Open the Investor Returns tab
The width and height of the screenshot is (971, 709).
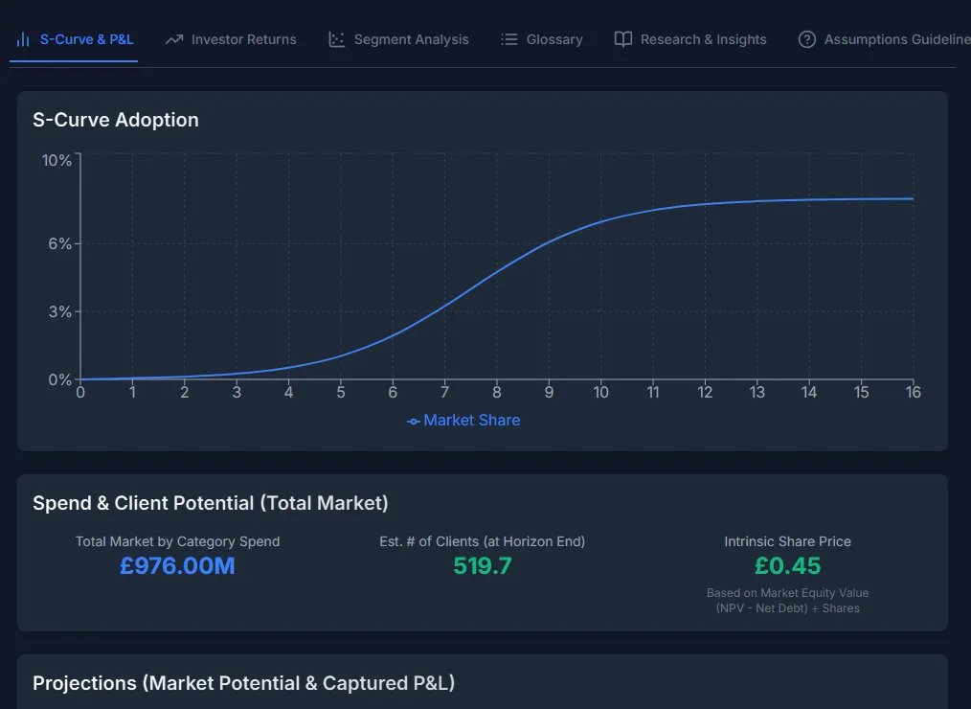click(231, 39)
